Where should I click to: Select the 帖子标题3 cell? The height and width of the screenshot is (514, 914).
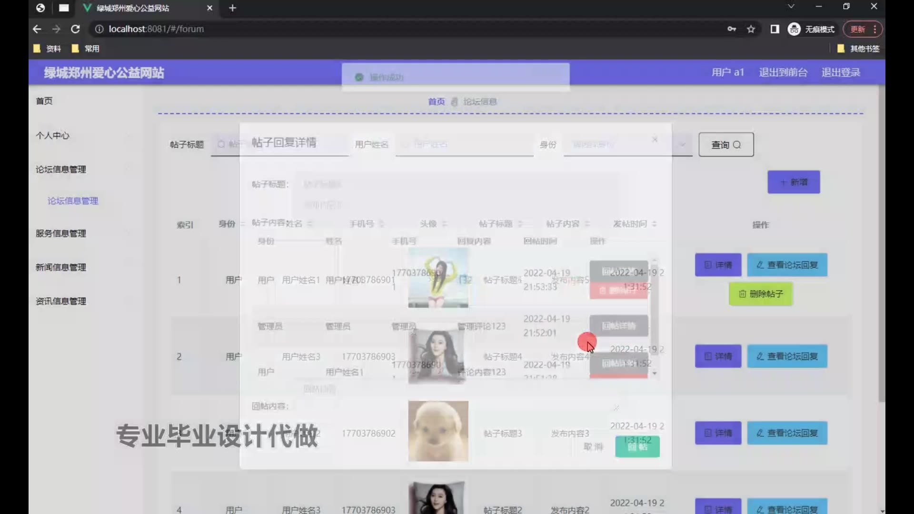503,433
